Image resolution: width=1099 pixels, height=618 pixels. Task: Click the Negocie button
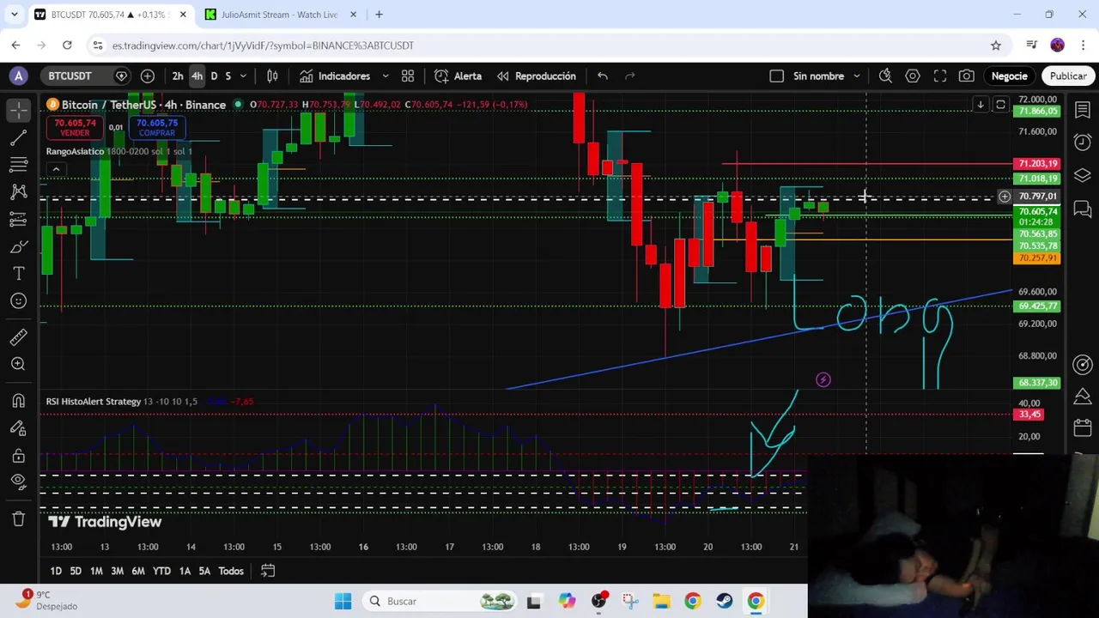coord(1010,76)
